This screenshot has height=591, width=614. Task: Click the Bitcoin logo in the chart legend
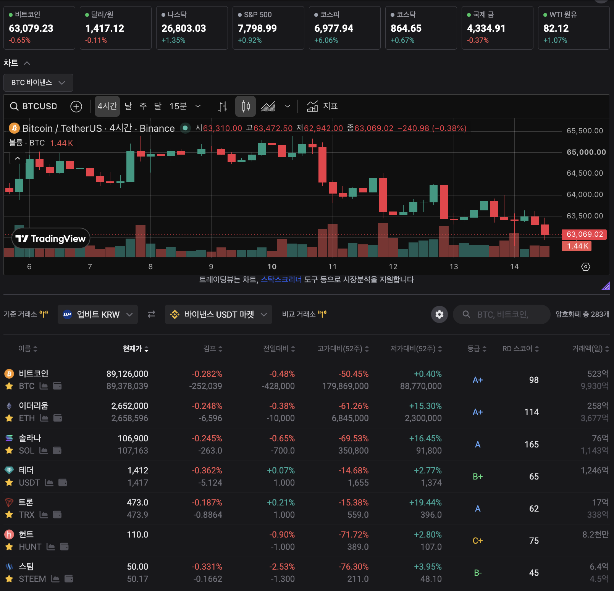[14, 128]
